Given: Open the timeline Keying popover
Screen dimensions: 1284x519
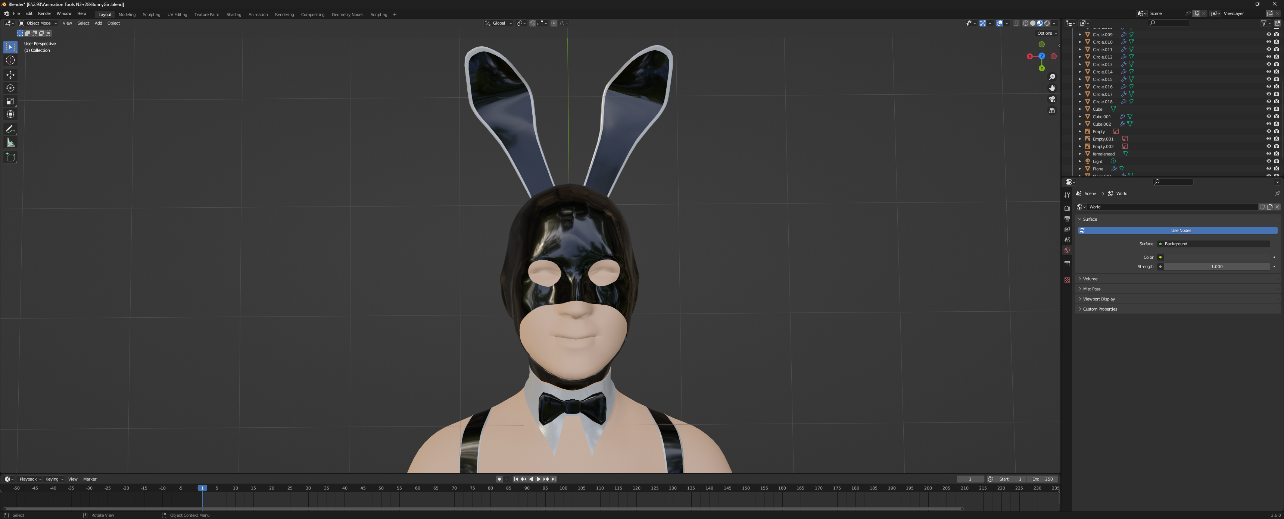Looking at the screenshot, I should [54, 479].
